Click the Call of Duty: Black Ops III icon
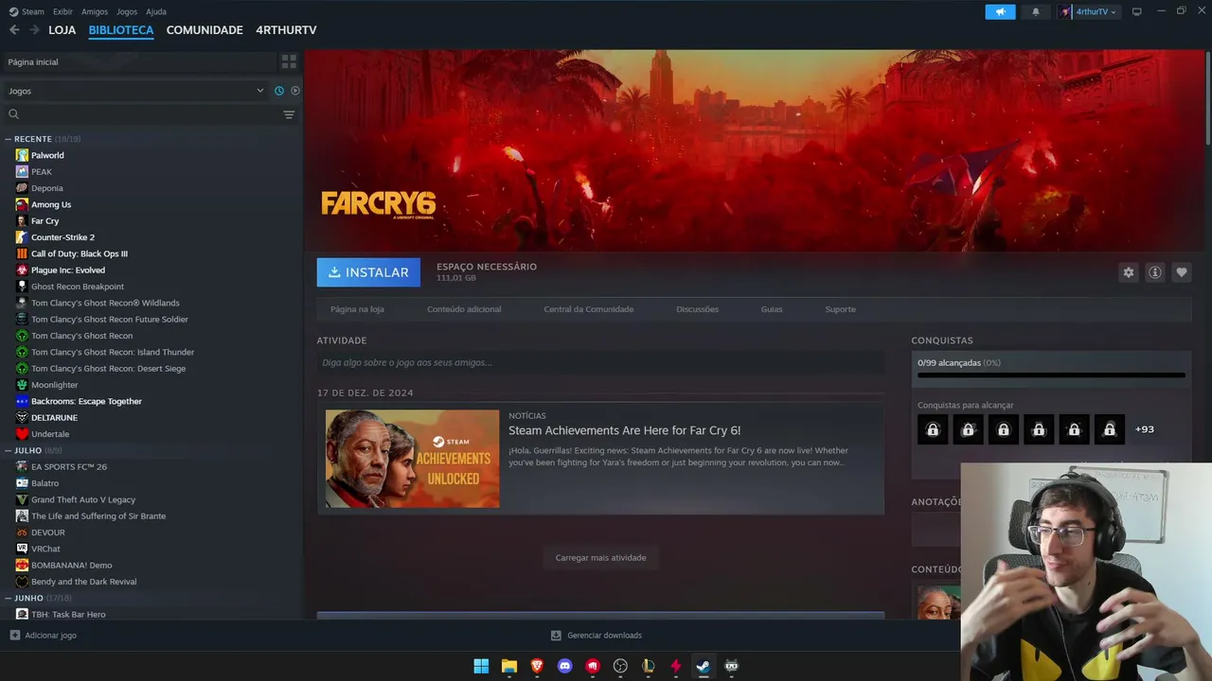Image resolution: width=1212 pixels, height=681 pixels. tap(22, 253)
